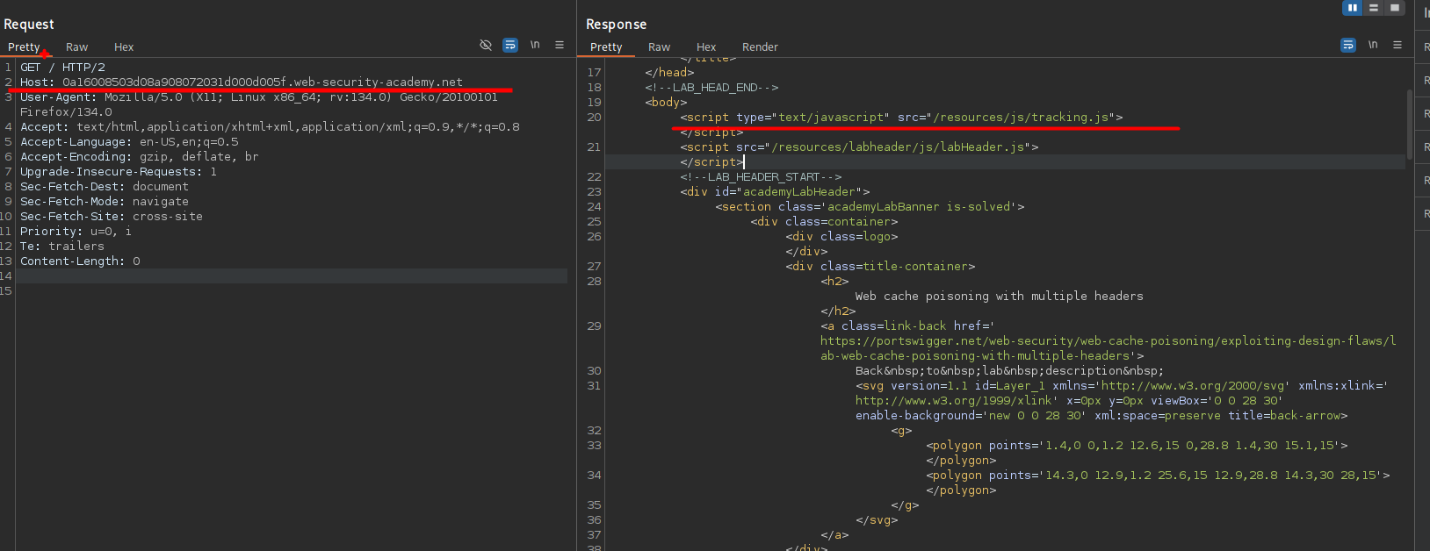Select the side-by-side split layout icon

pos(1353,8)
